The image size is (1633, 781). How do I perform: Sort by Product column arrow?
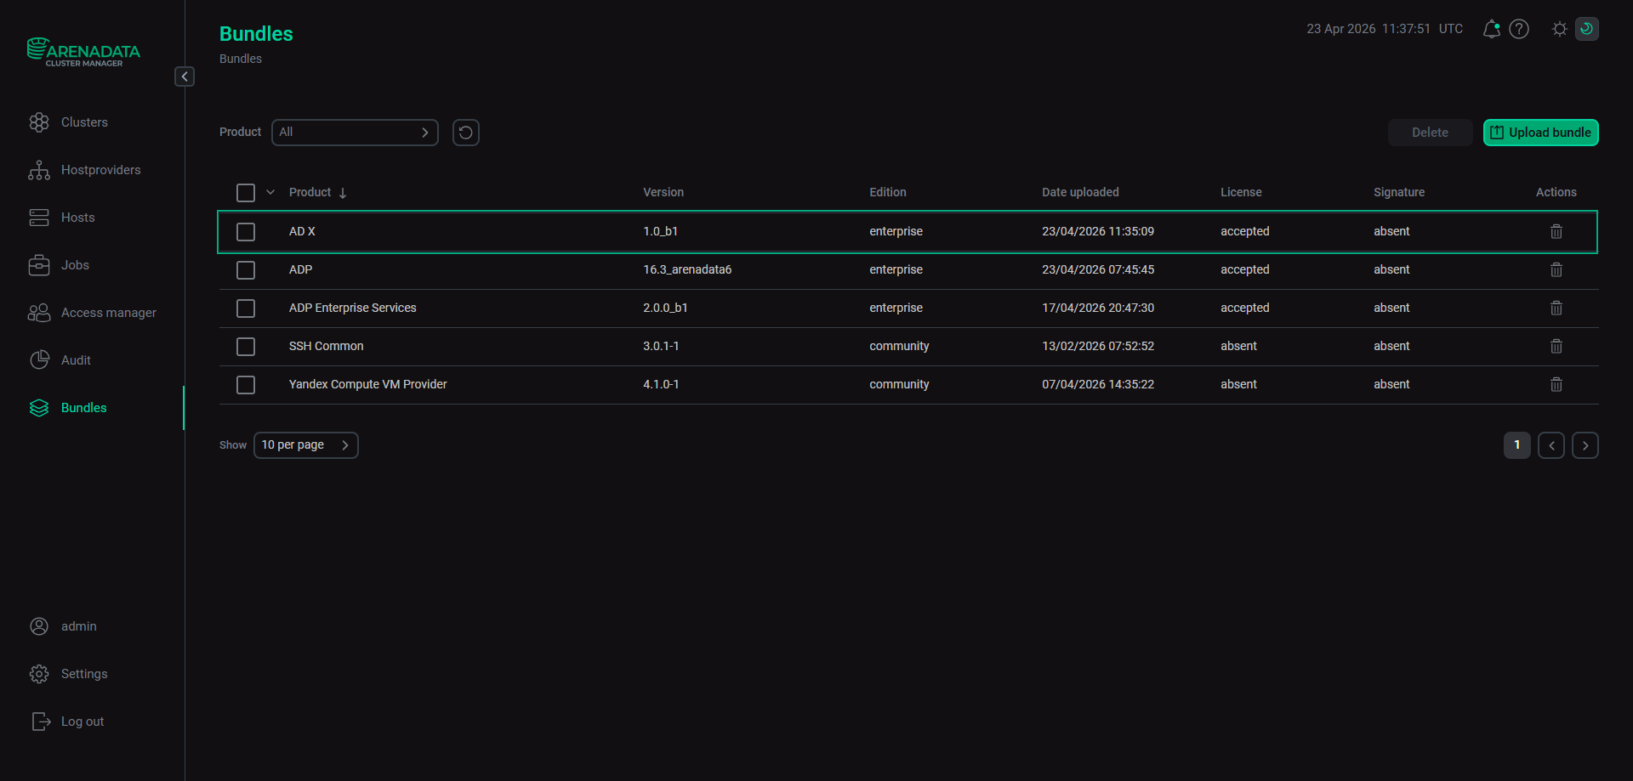[x=343, y=193]
